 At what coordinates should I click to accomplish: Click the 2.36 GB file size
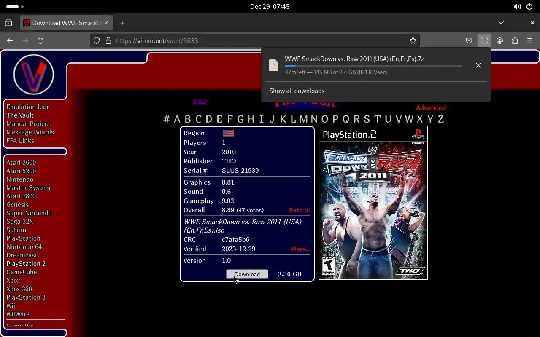point(290,274)
